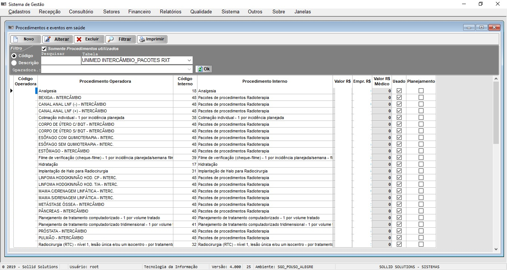Viewport: 507px width, 270px height.
Task: Open the Setores menu
Action: [x=111, y=11]
